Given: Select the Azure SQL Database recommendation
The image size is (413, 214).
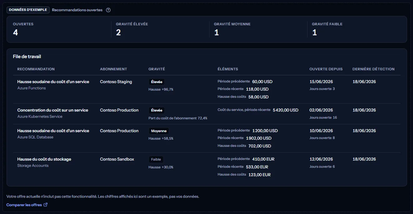Looking at the screenshot, I should [x=207, y=138].
